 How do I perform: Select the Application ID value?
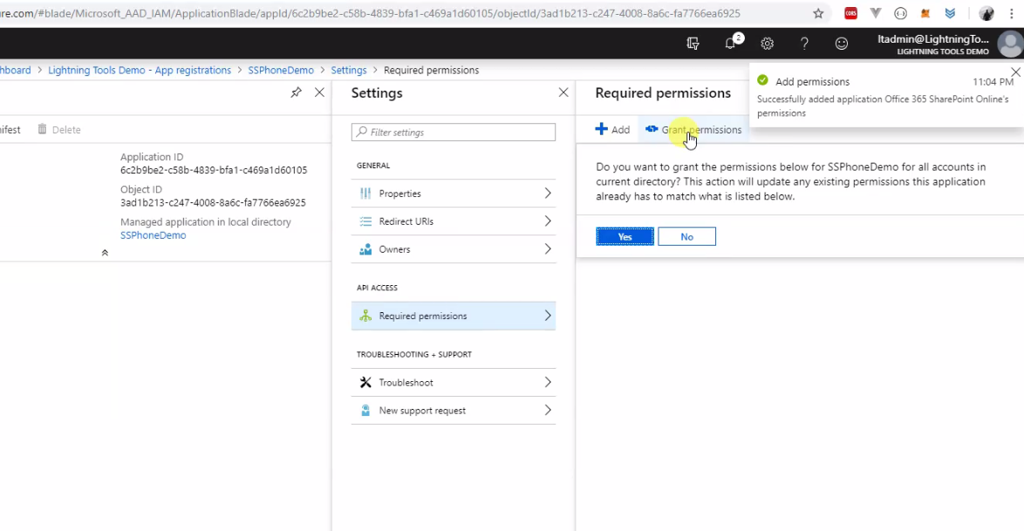tap(214, 170)
